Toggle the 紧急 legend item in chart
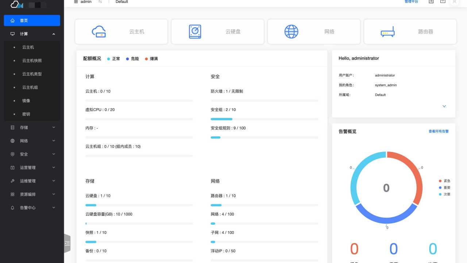This screenshot has height=263, width=467. point(444,181)
